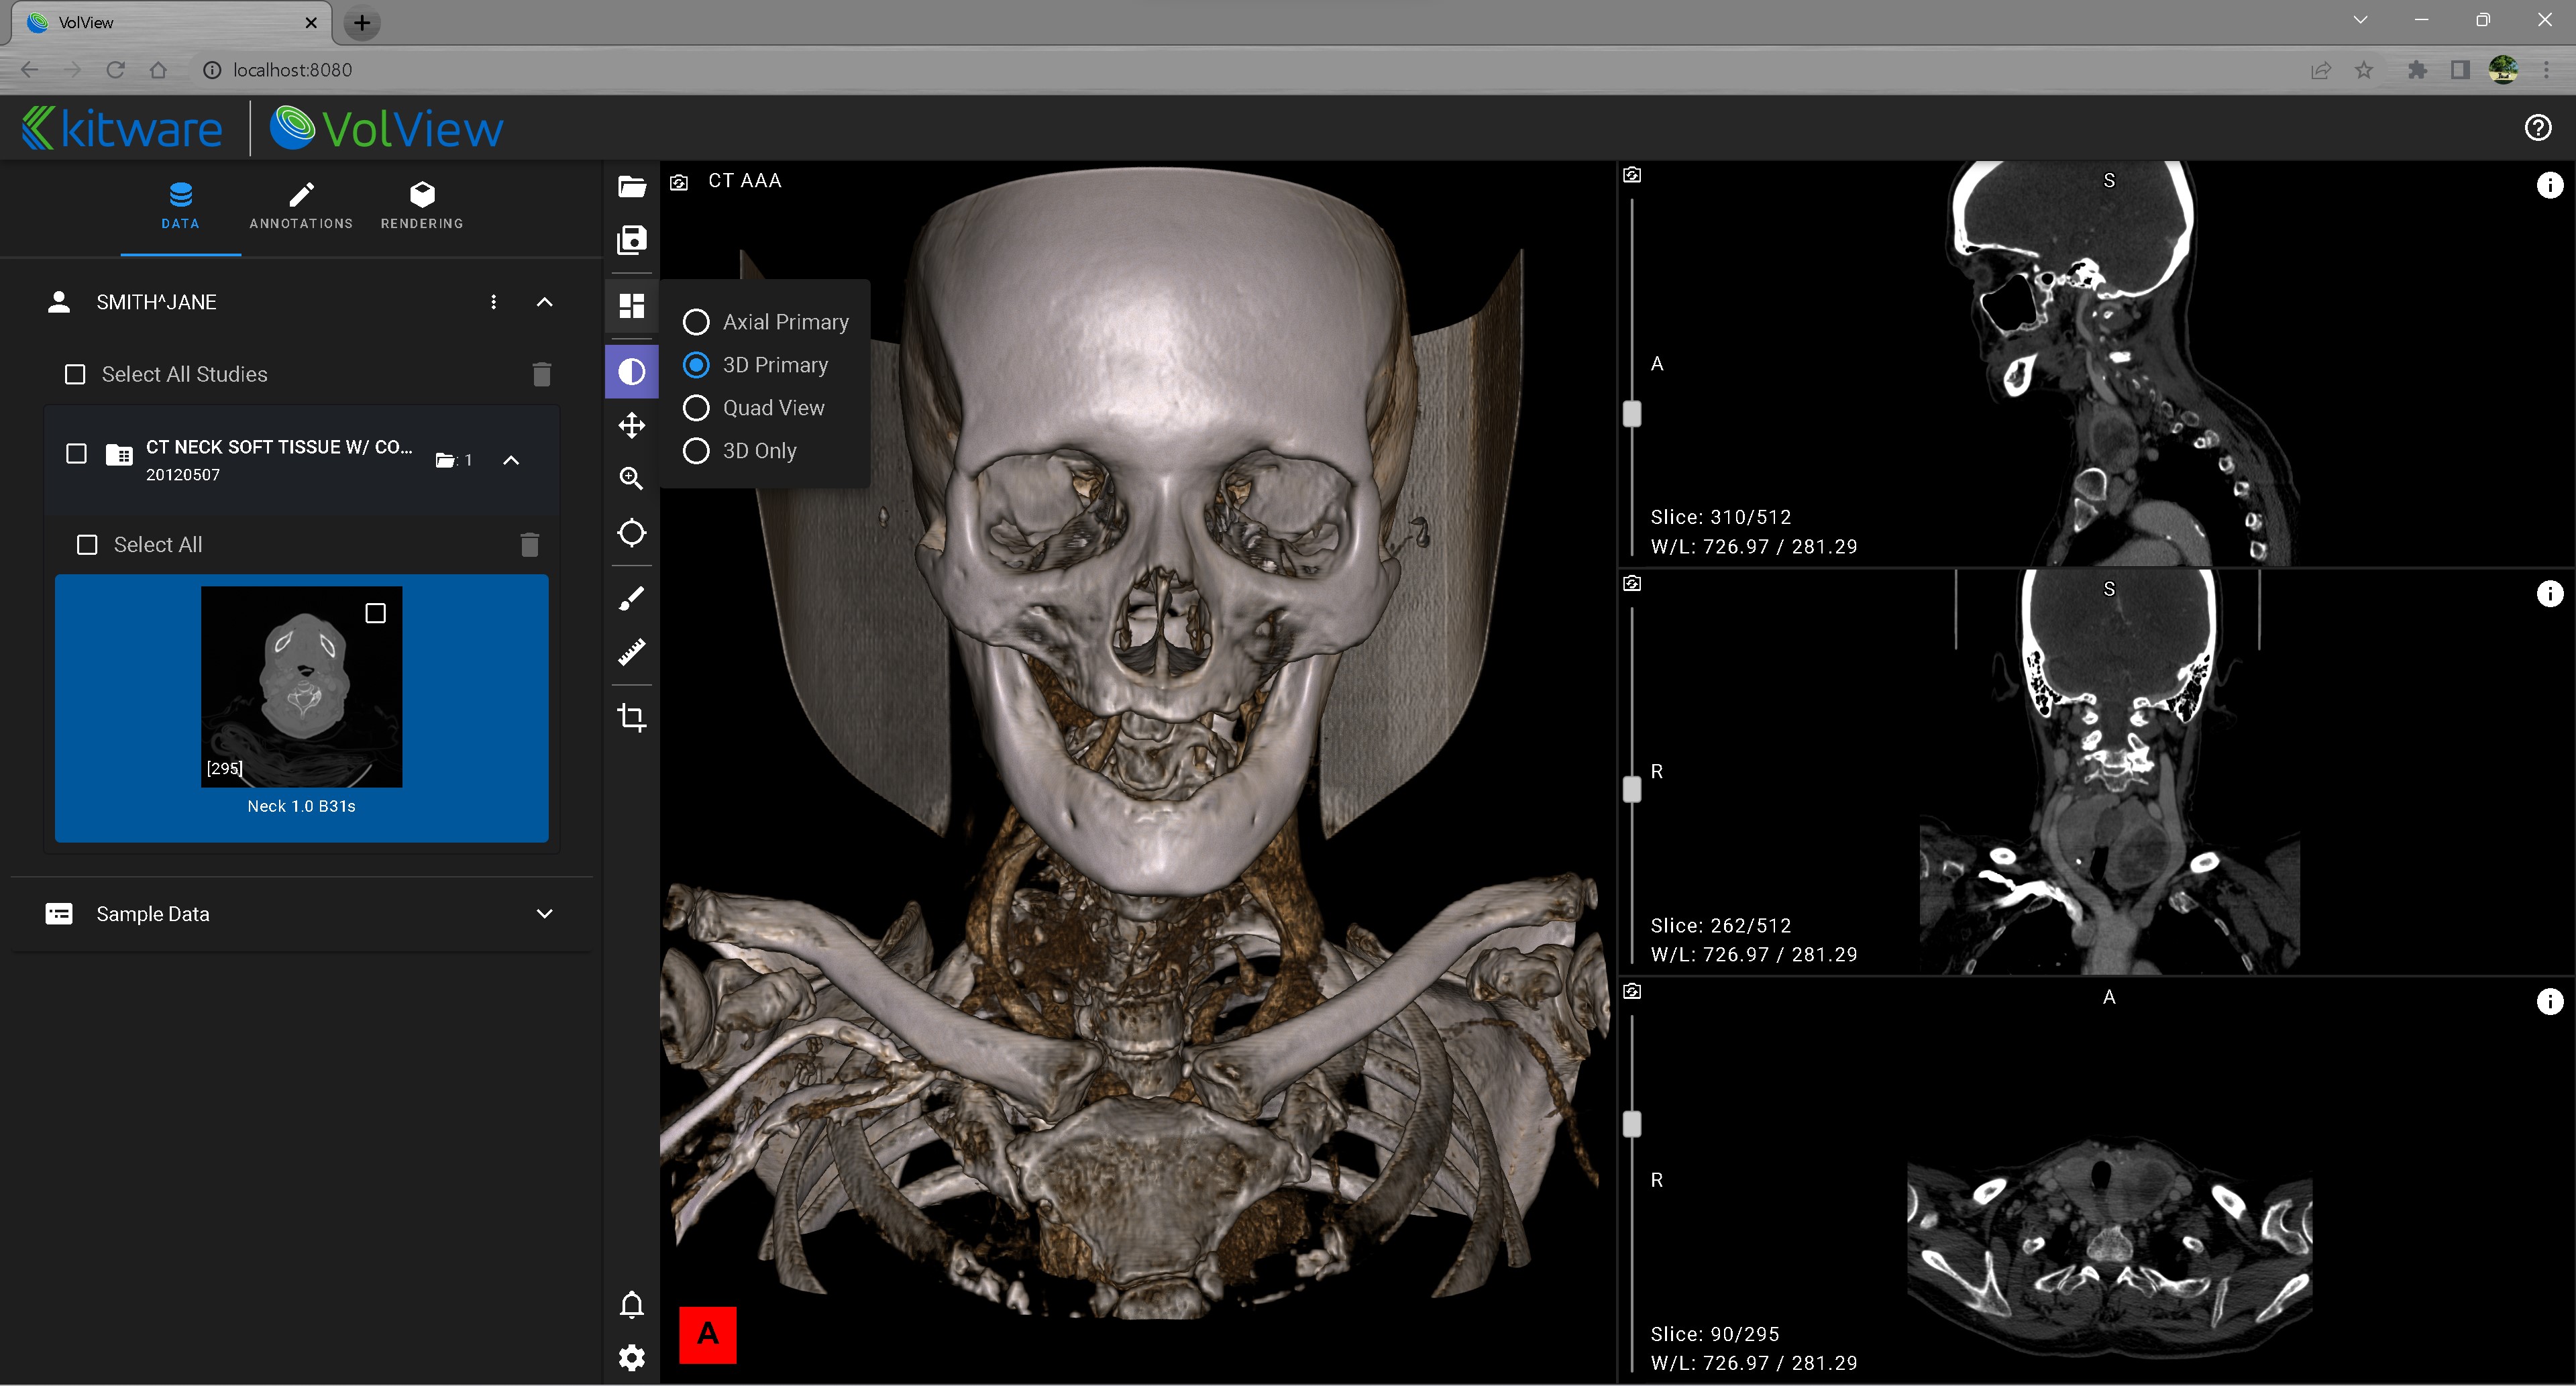The image size is (2576, 1386).
Task: Select the Zoom magnifier tool
Action: click(x=632, y=479)
